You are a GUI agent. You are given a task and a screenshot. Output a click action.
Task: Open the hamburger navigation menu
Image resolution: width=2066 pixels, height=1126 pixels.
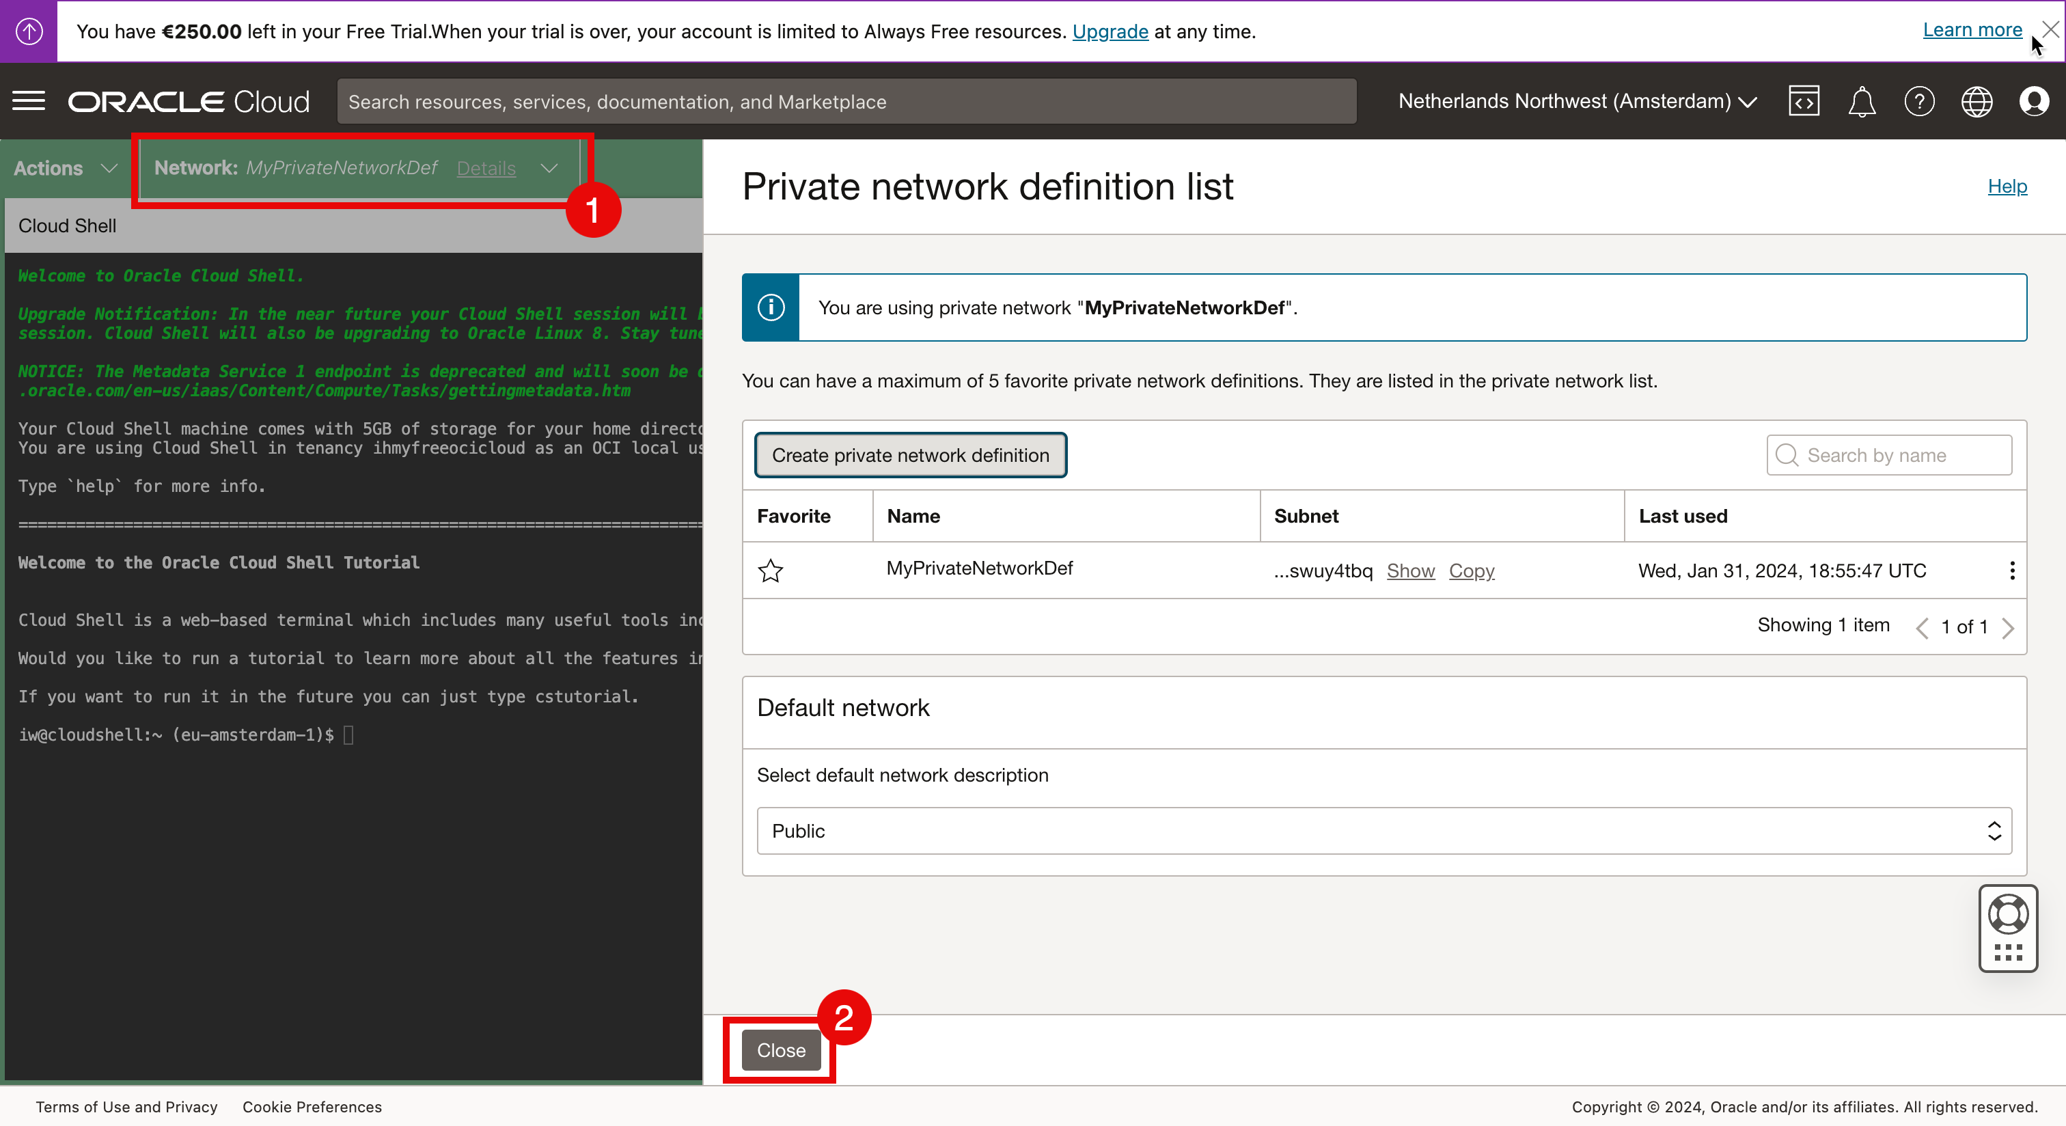[29, 101]
